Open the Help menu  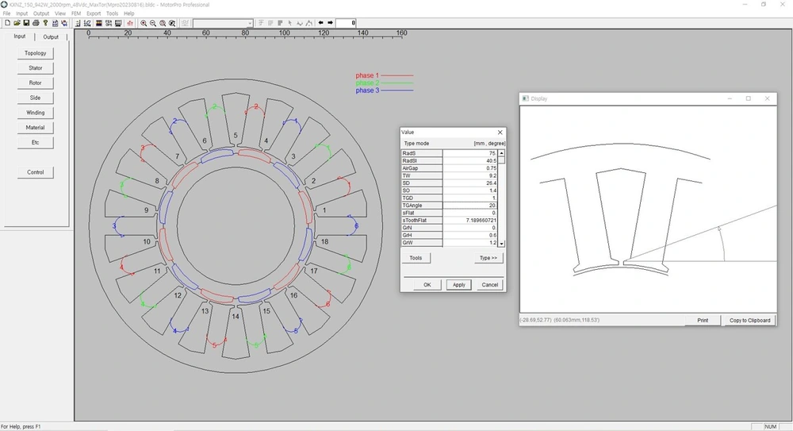[x=129, y=13]
